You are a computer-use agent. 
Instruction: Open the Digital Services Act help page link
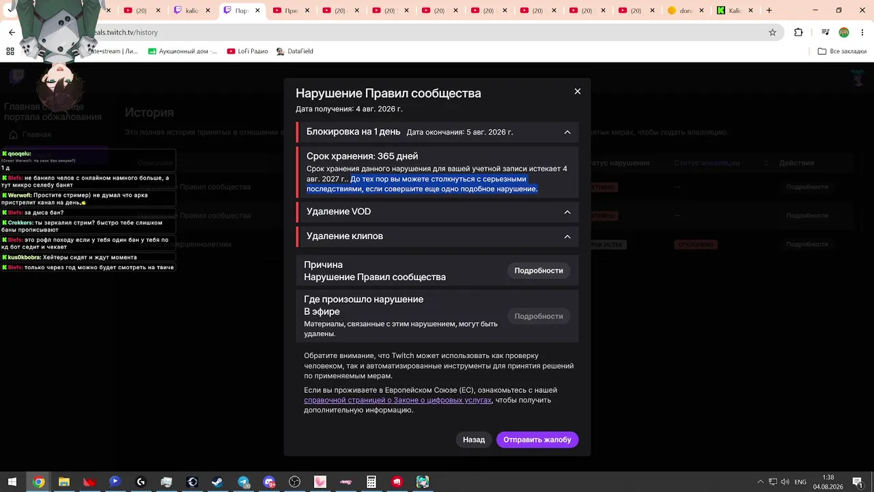coord(397,400)
